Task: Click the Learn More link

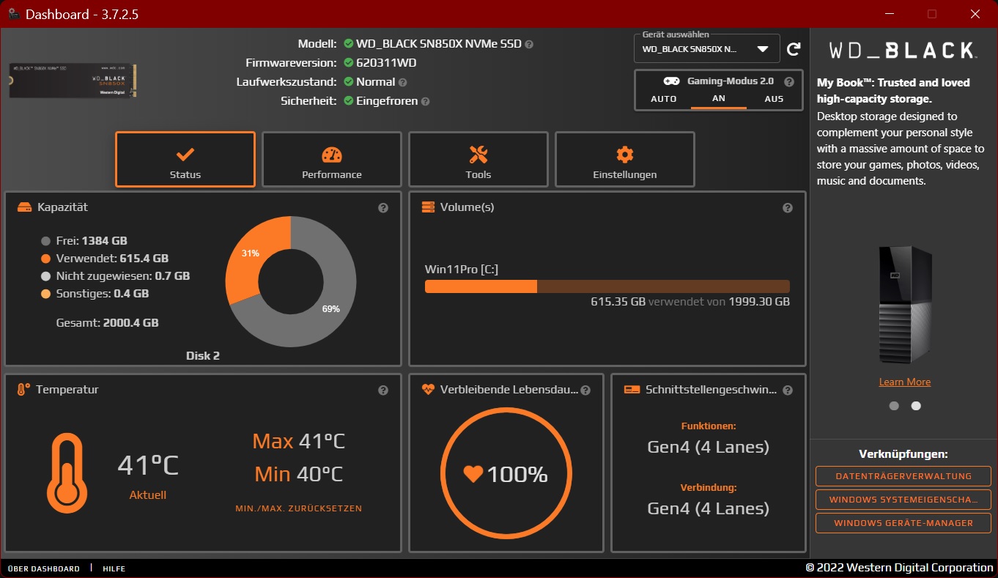Action: click(905, 382)
